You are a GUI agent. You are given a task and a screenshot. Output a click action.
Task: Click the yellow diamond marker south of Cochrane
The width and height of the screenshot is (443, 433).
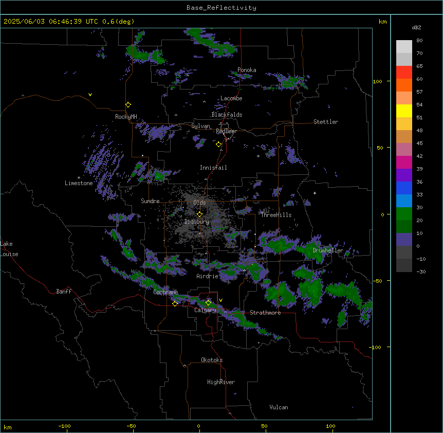pyautogui.click(x=175, y=303)
